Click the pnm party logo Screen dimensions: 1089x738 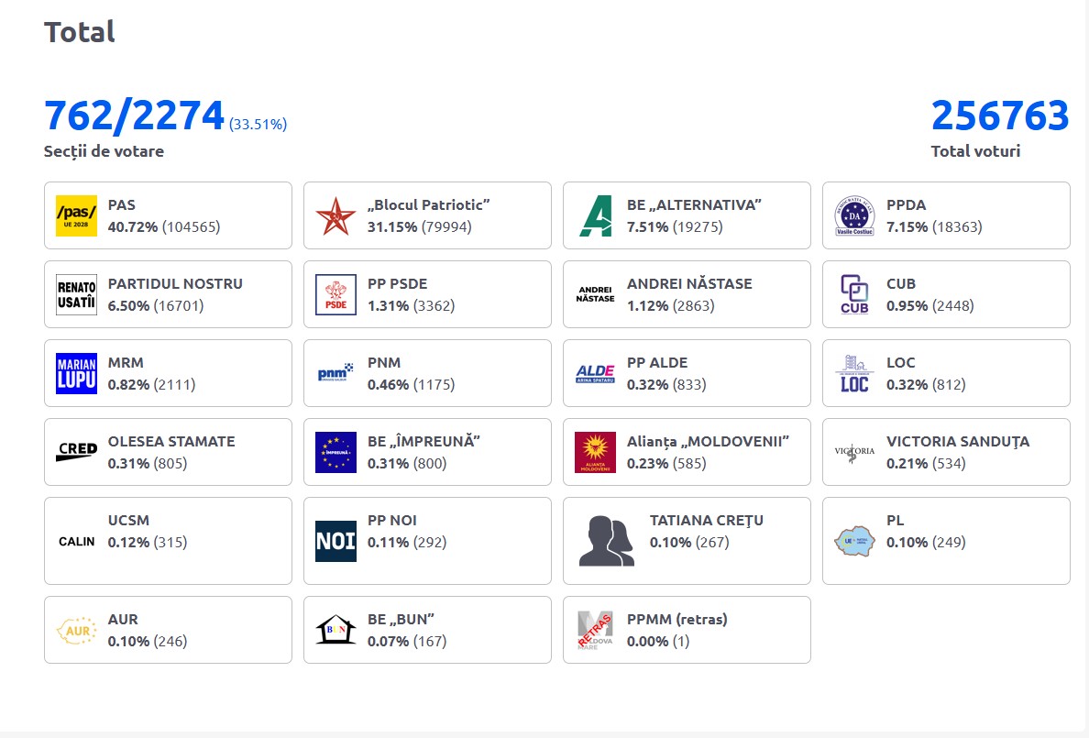tap(336, 372)
